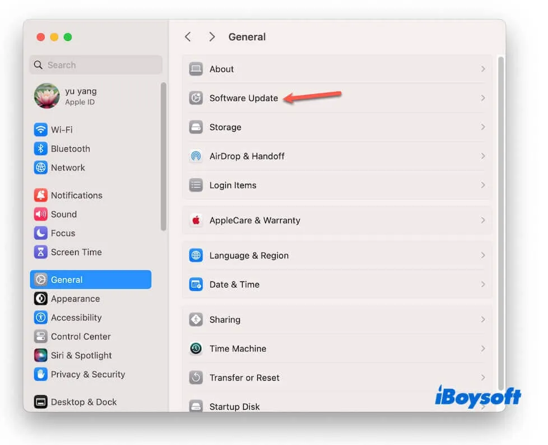Expand the About row chevron

tap(482, 69)
